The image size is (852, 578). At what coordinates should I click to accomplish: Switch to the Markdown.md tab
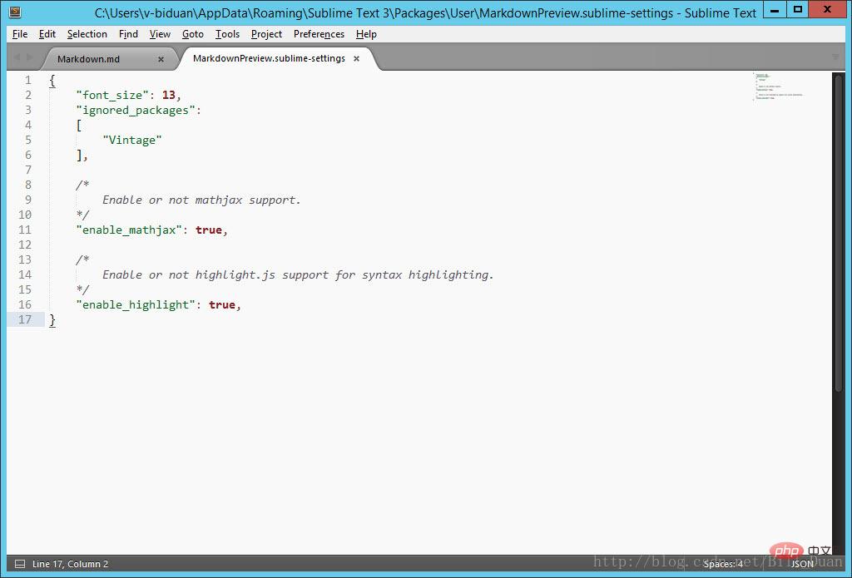[88, 59]
